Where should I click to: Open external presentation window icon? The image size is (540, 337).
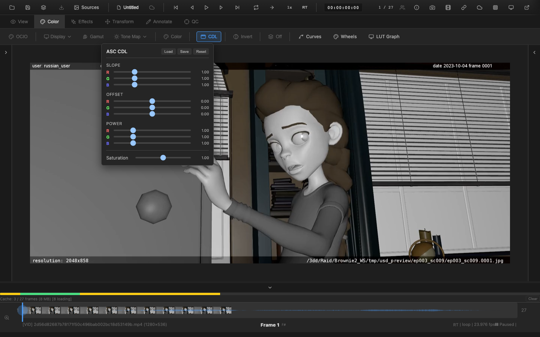tap(527, 7)
